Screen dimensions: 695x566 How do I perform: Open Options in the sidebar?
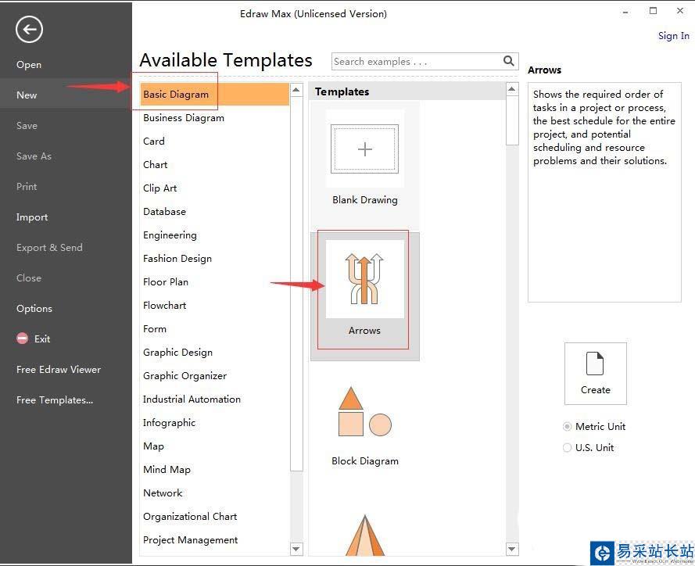tap(34, 309)
